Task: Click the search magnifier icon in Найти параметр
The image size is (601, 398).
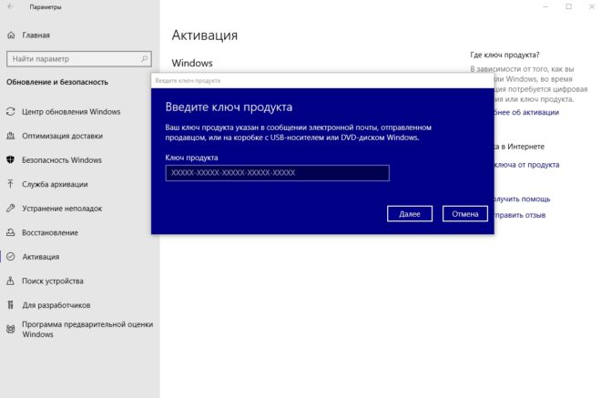Action: coord(145,58)
